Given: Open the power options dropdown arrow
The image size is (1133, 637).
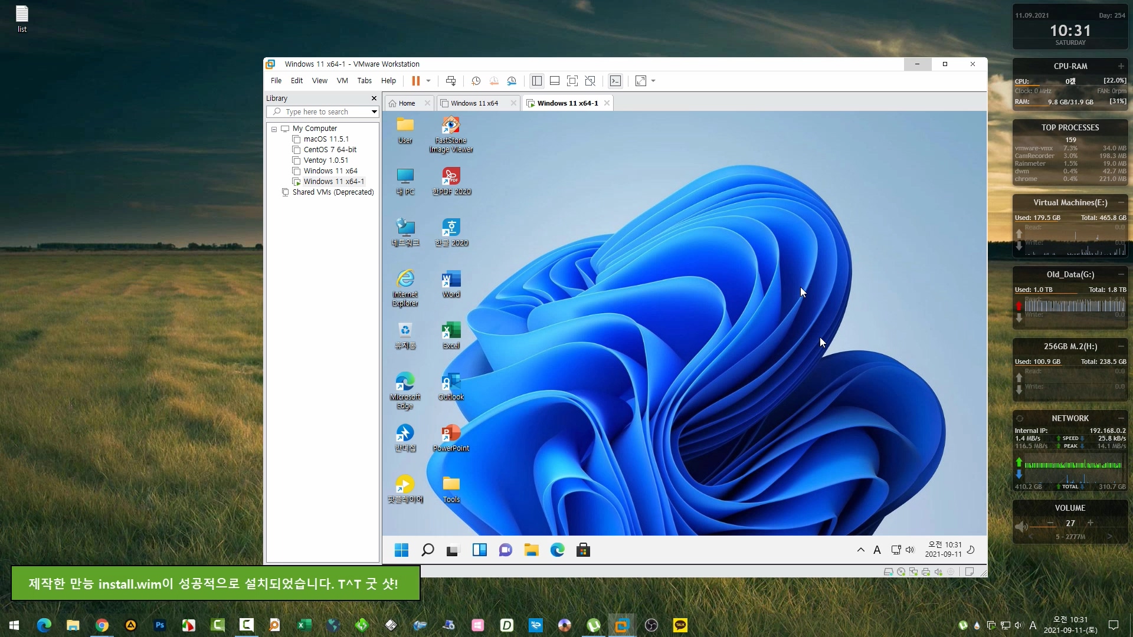Looking at the screenshot, I should [428, 81].
